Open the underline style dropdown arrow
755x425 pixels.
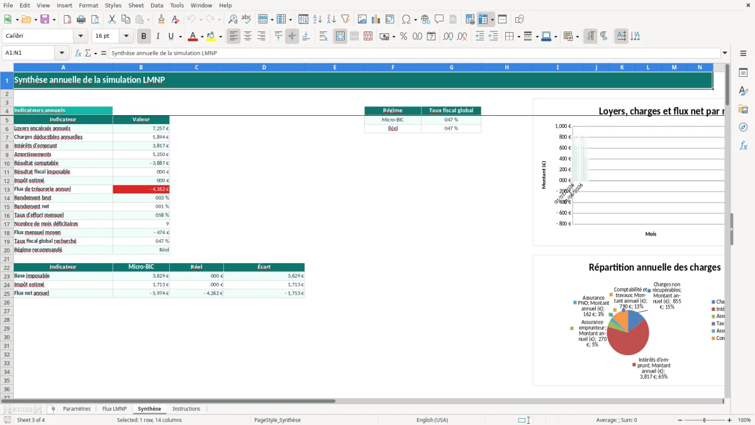pos(181,37)
